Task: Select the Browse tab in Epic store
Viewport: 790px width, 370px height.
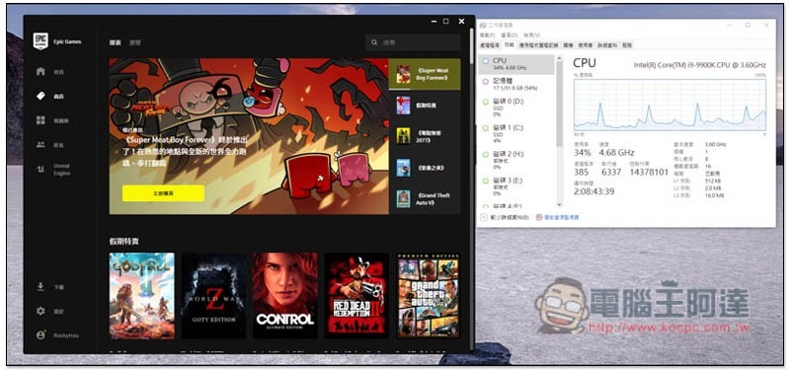Action: point(135,42)
